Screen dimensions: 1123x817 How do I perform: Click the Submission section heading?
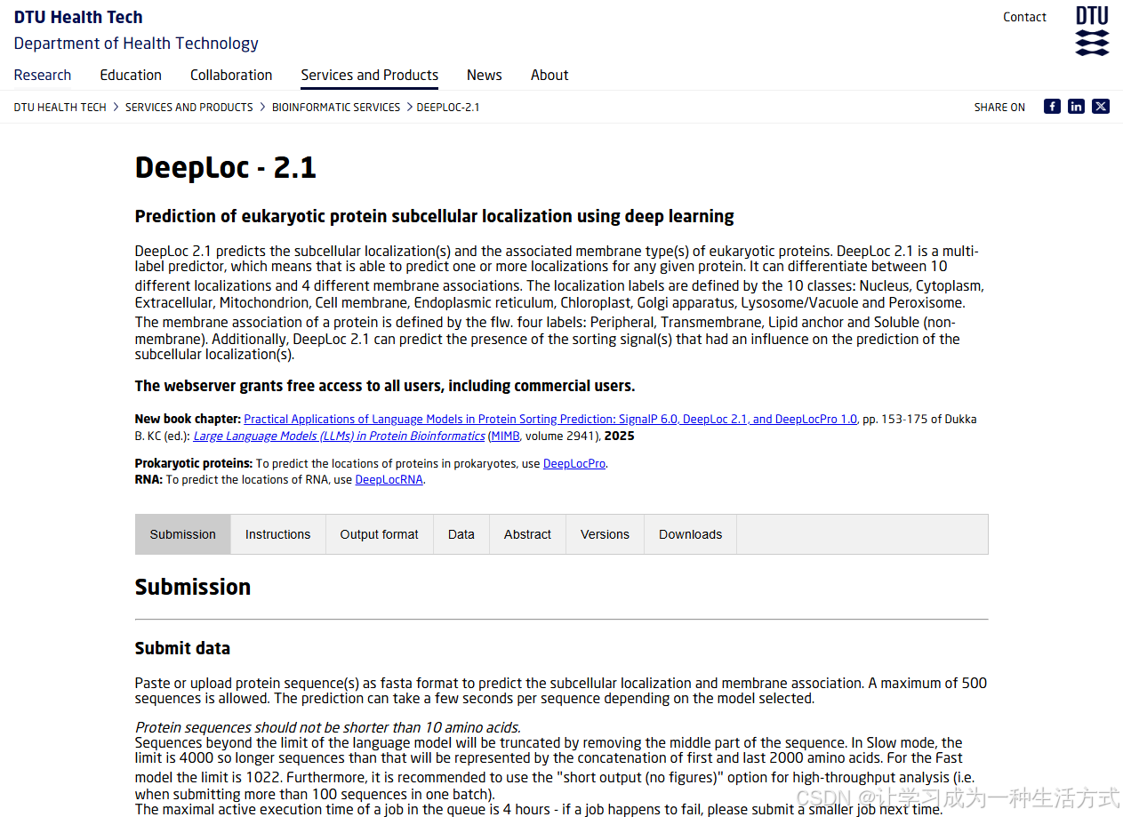193,587
